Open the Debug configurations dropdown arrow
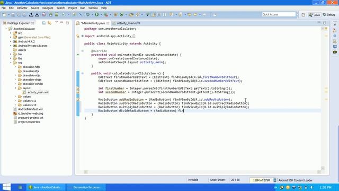339x191 pixels. pyautogui.click(x=92, y=15)
